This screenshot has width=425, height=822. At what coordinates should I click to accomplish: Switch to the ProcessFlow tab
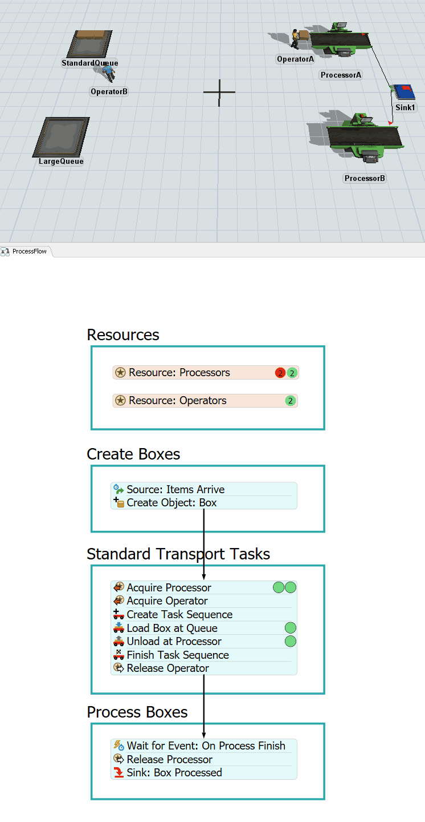(x=26, y=251)
